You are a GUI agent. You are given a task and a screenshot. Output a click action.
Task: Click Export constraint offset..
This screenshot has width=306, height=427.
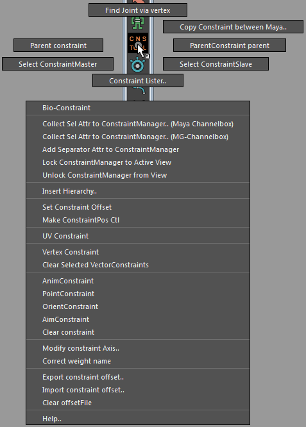pos(138,377)
